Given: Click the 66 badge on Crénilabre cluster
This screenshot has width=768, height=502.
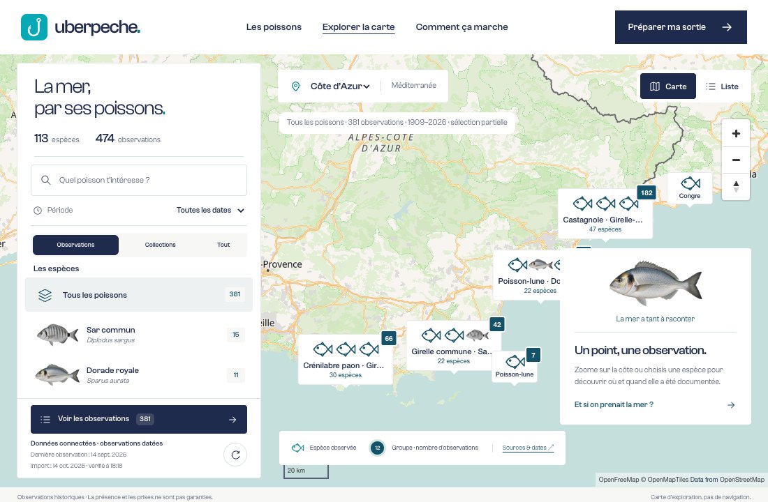Looking at the screenshot, I should pos(388,339).
